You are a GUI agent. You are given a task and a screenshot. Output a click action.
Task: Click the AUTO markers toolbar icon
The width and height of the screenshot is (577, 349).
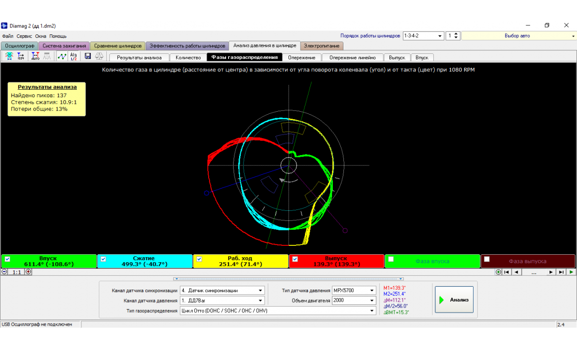coord(35,56)
